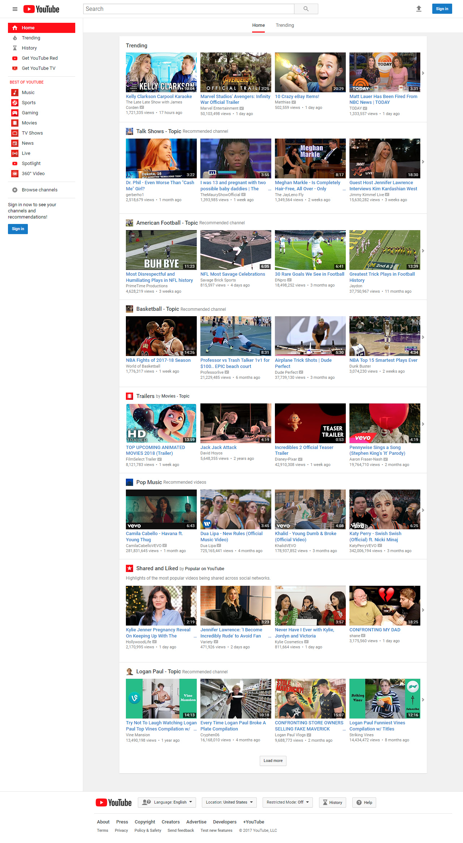Open NBA Fights of 2017-18 Season
463x843 pixels.
pos(158,360)
